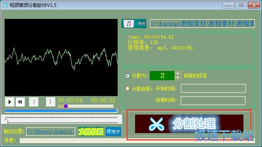Screen dimensions: 262x147
Task: Open file with the music note folder button
Action: pyautogui.click(x=134, y=24)
